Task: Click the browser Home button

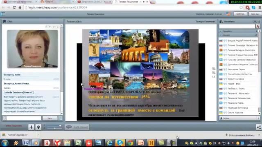Action: pos(20,7)
